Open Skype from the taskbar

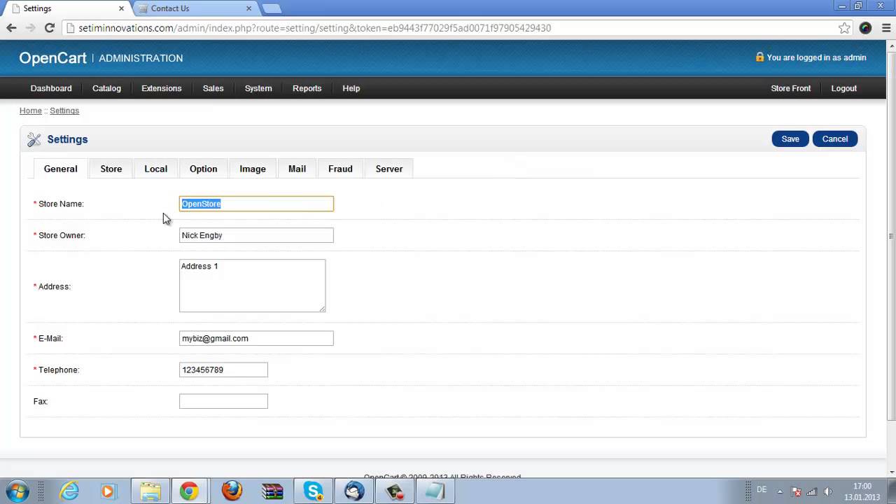(x=313, y=491)
